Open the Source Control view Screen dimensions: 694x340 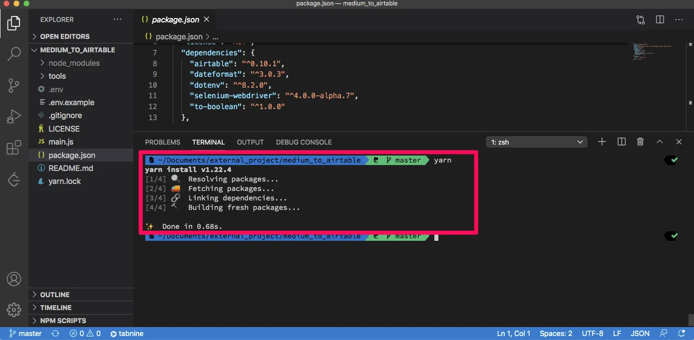click(14, 86)
